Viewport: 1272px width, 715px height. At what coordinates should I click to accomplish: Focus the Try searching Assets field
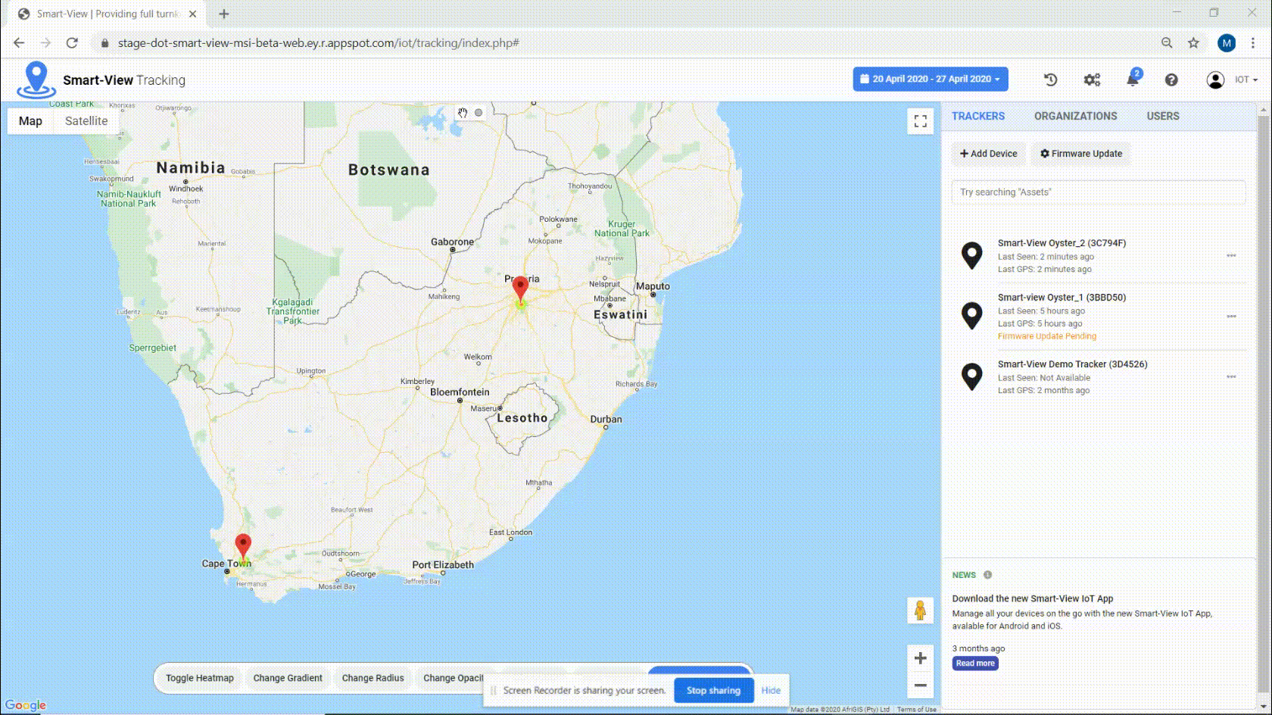coord(1098,192)
